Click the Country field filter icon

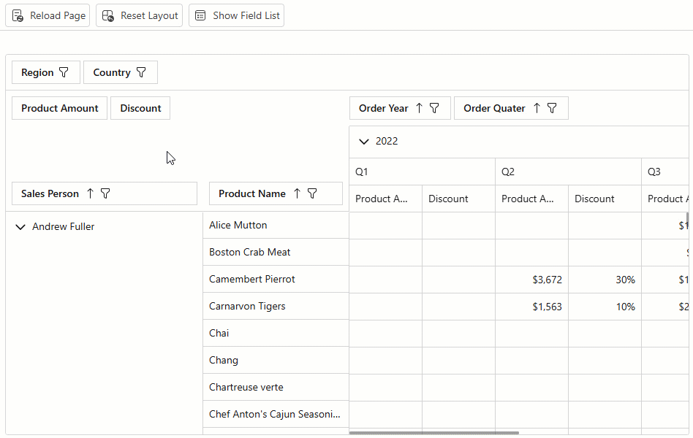[x=141, y=72]
